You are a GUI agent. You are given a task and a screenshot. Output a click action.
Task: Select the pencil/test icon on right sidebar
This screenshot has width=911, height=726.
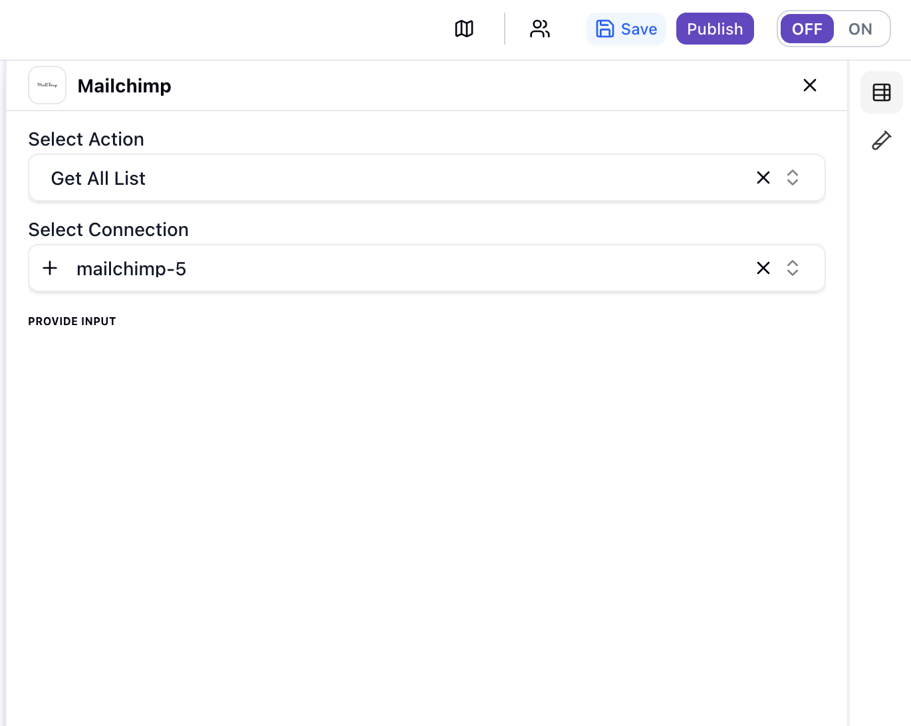point(881,140)
